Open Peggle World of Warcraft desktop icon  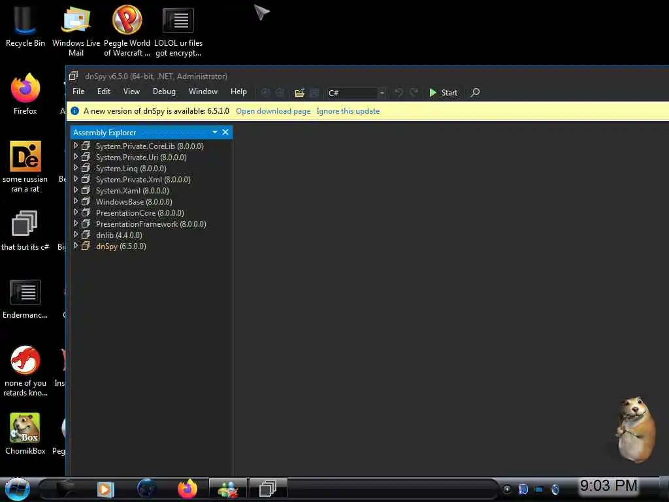(x=127, y=31)
